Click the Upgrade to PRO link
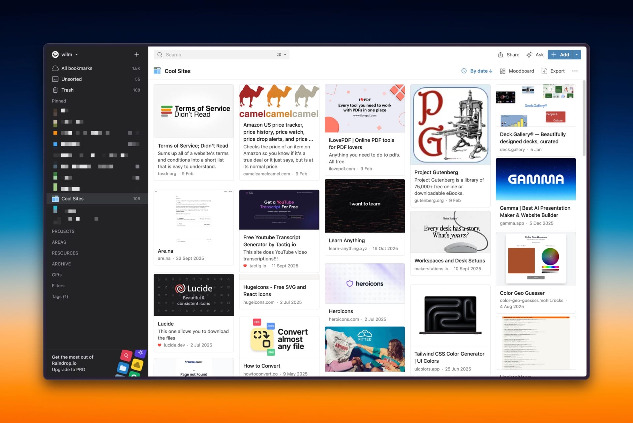Image resolution: width=633 pixels, height=423 pixels. point(69,370)
